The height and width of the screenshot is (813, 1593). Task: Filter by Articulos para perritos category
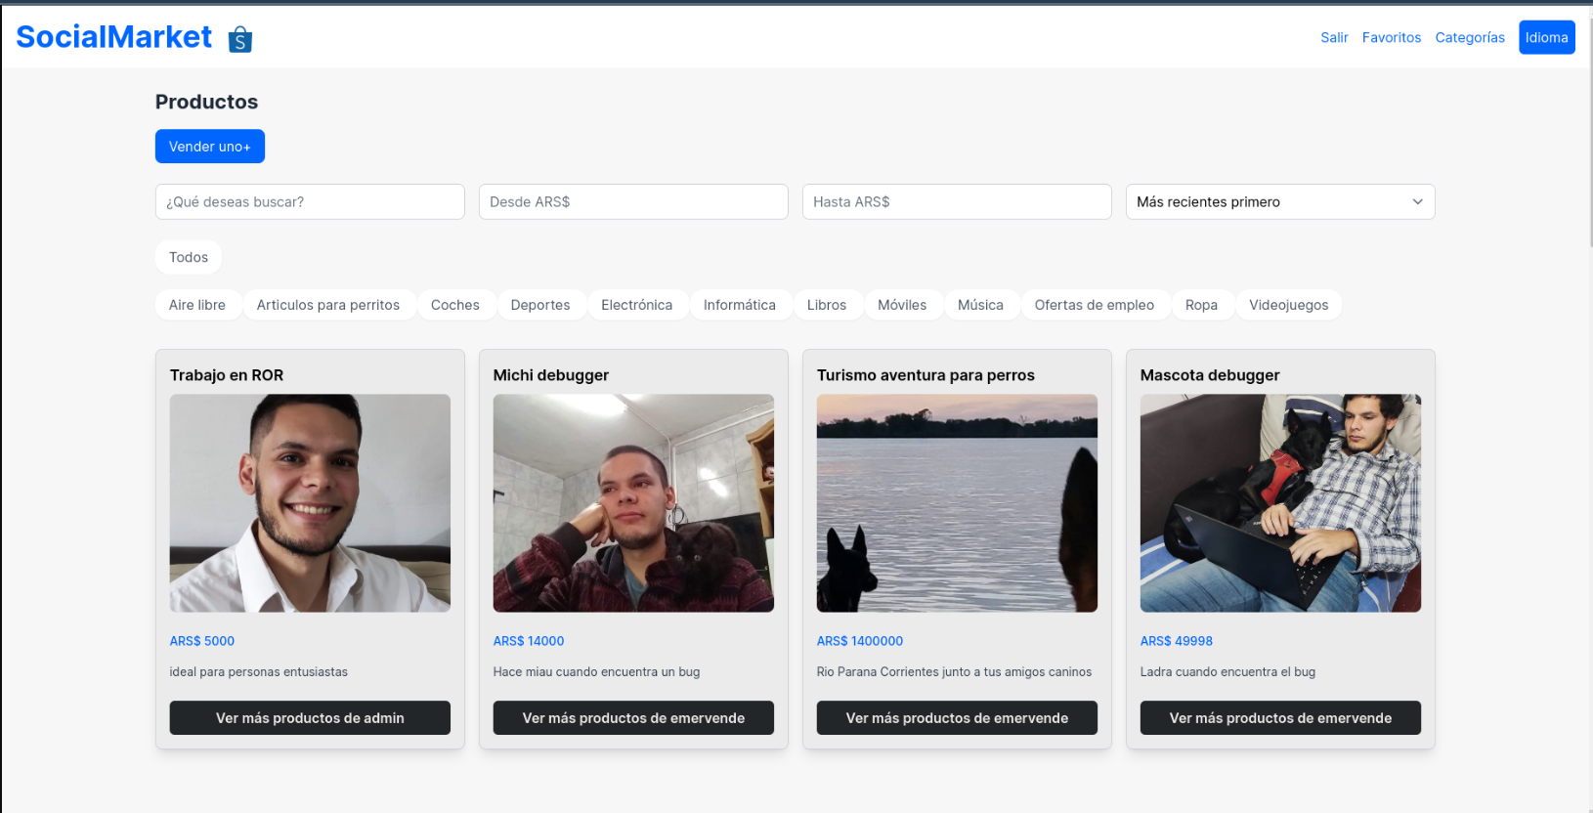point(328,305)
